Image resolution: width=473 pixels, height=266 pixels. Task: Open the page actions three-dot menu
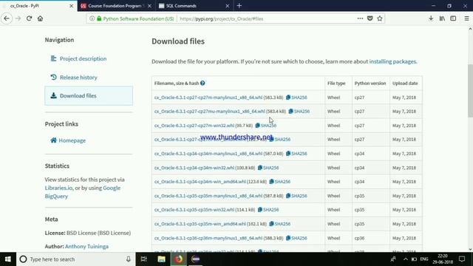360,18
